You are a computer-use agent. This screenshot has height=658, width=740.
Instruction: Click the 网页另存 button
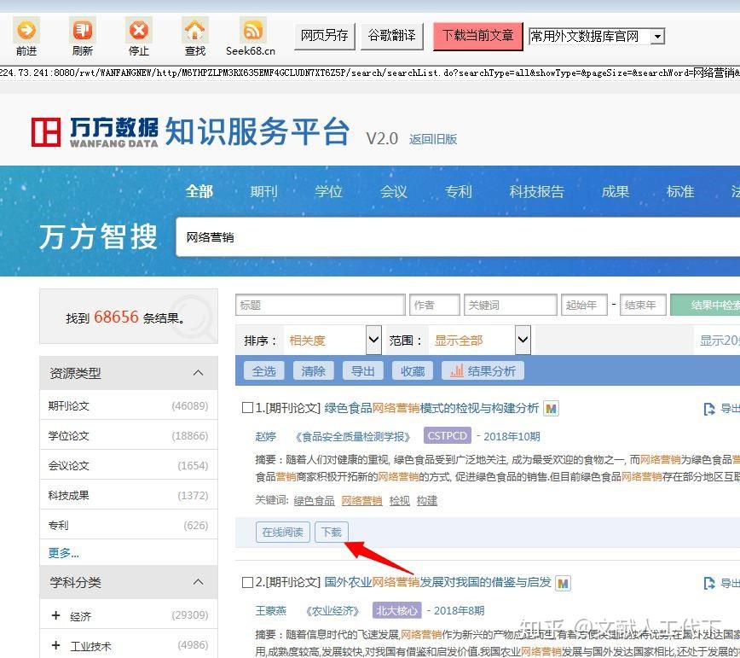(325, 36)
